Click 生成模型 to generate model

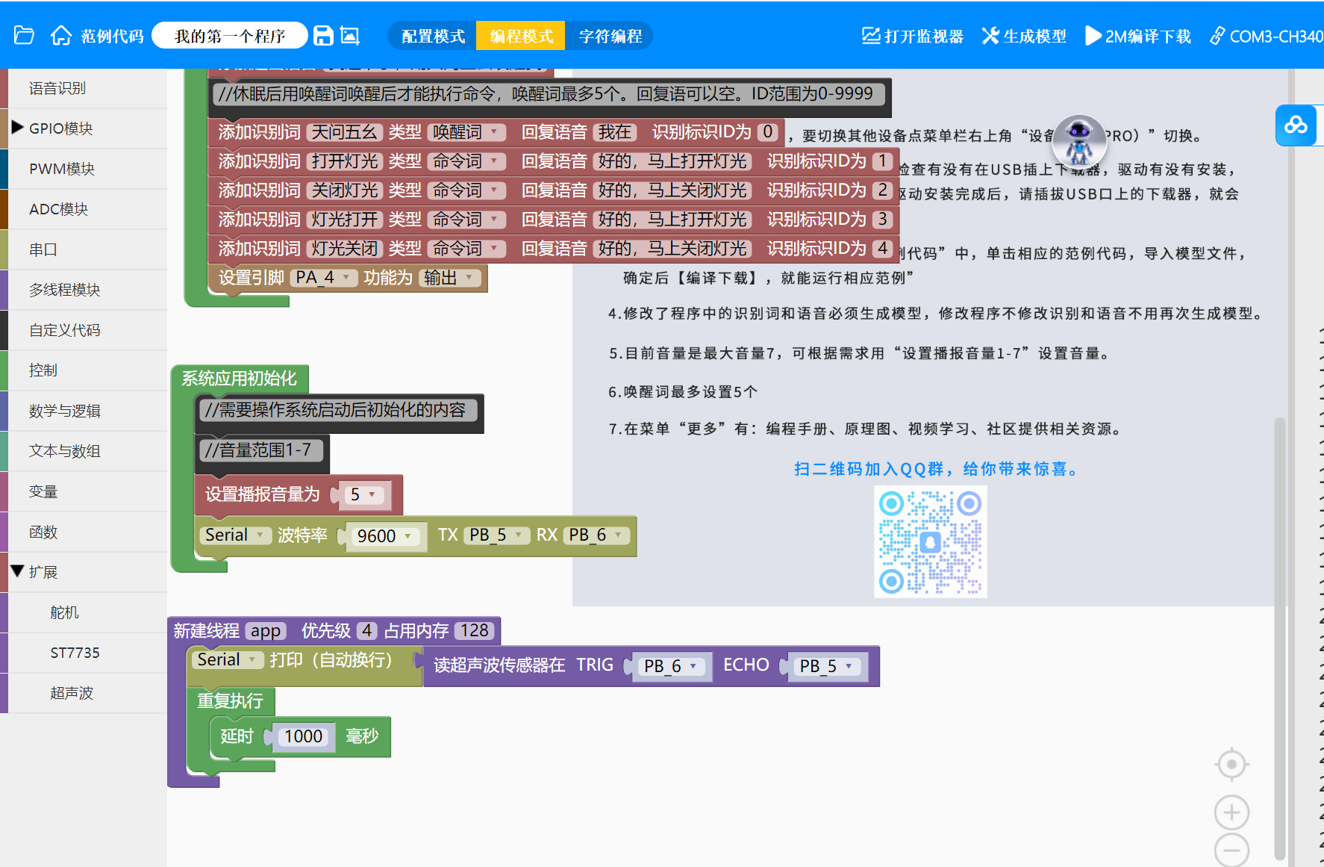1024,36
